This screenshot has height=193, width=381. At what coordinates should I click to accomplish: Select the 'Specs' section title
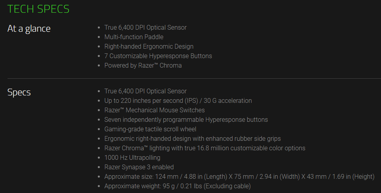tap(19, 93)
